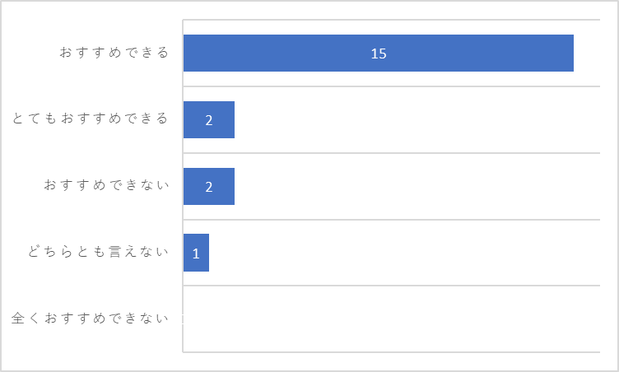Select the おすすめできない bar with value 2
This screenshot has height=372, width=619.
point(209,186)
